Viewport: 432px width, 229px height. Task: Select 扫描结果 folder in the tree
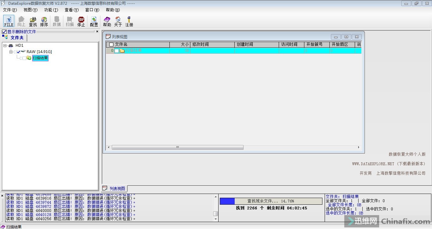coord(40,58)
